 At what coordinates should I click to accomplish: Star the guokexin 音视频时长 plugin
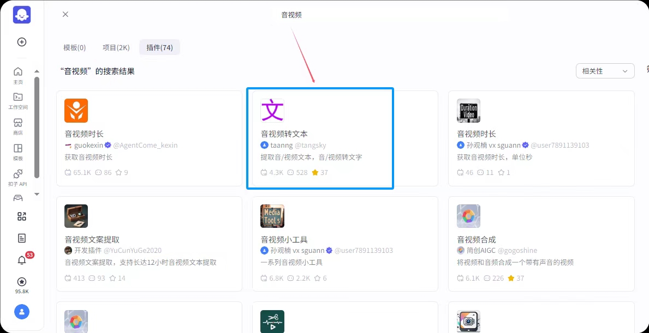point(119,172)
